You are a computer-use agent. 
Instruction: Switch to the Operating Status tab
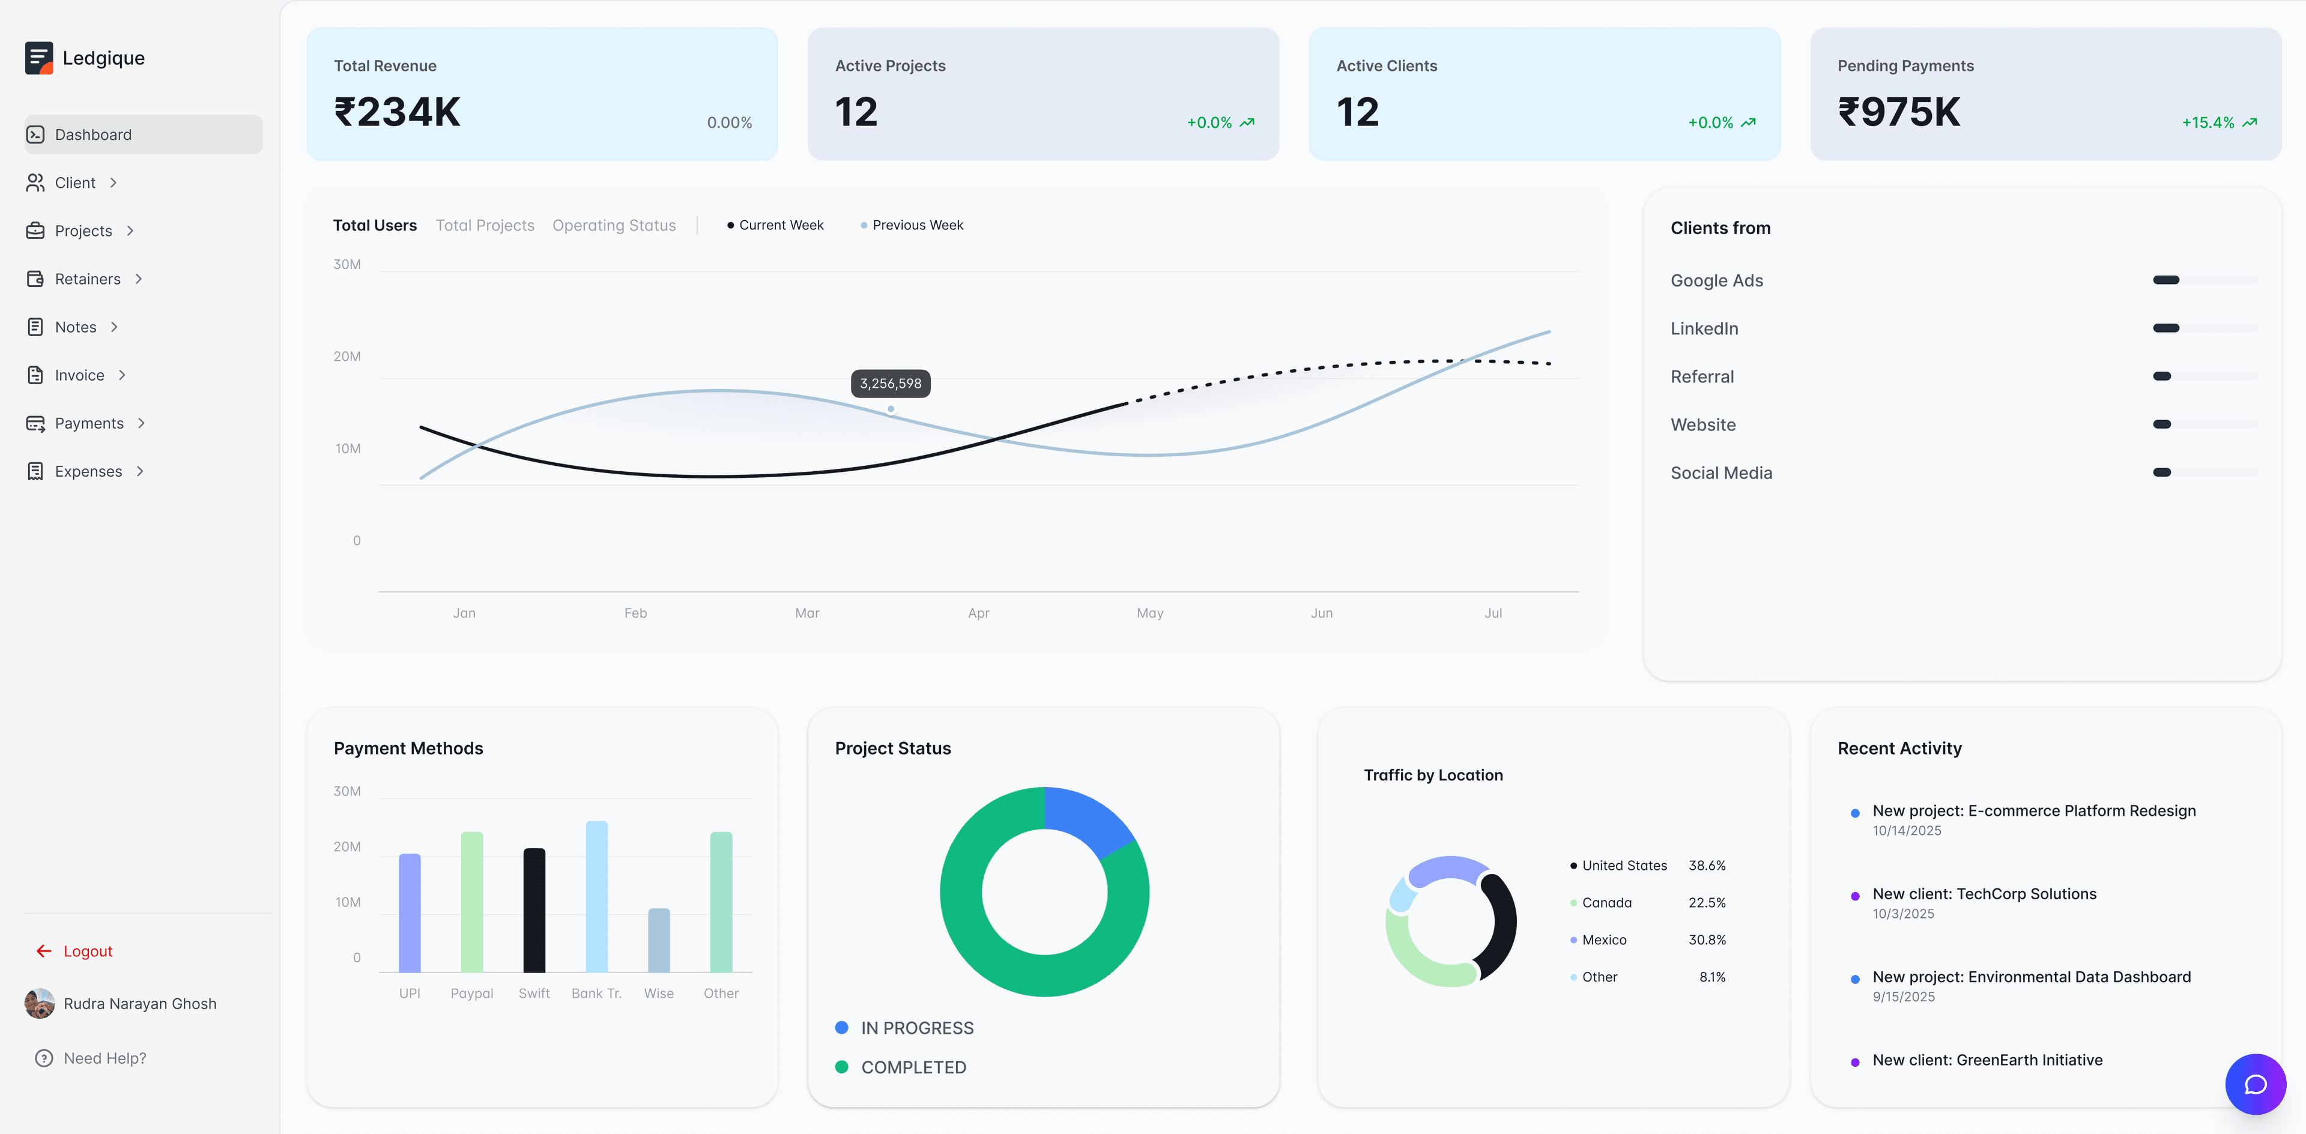(613, 226)
